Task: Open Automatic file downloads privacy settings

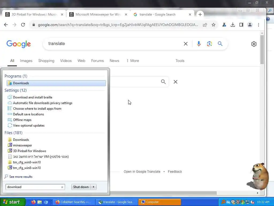Action: coord(43,103)
